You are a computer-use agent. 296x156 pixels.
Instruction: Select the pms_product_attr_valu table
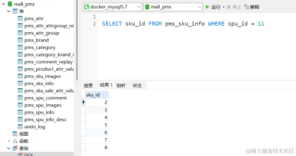tap(49, 69)
